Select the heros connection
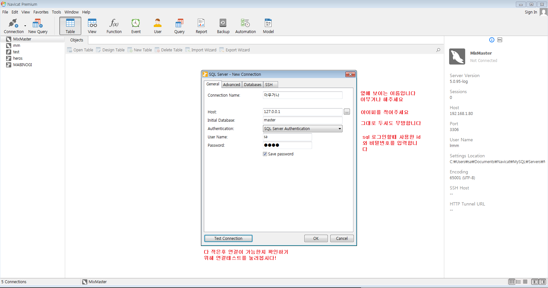The image size is (548, 288). click(x=18, y=58)
